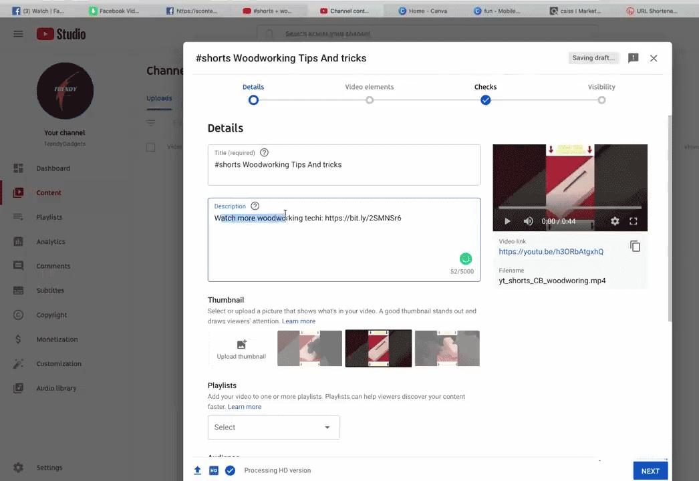
Task: Click the NEXT button
Action: pos(650,470)
